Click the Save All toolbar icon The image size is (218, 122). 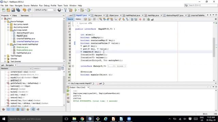pyautogui.click(x=18, y=10)
